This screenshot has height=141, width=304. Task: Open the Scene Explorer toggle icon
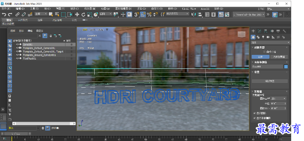pos(207,14)
